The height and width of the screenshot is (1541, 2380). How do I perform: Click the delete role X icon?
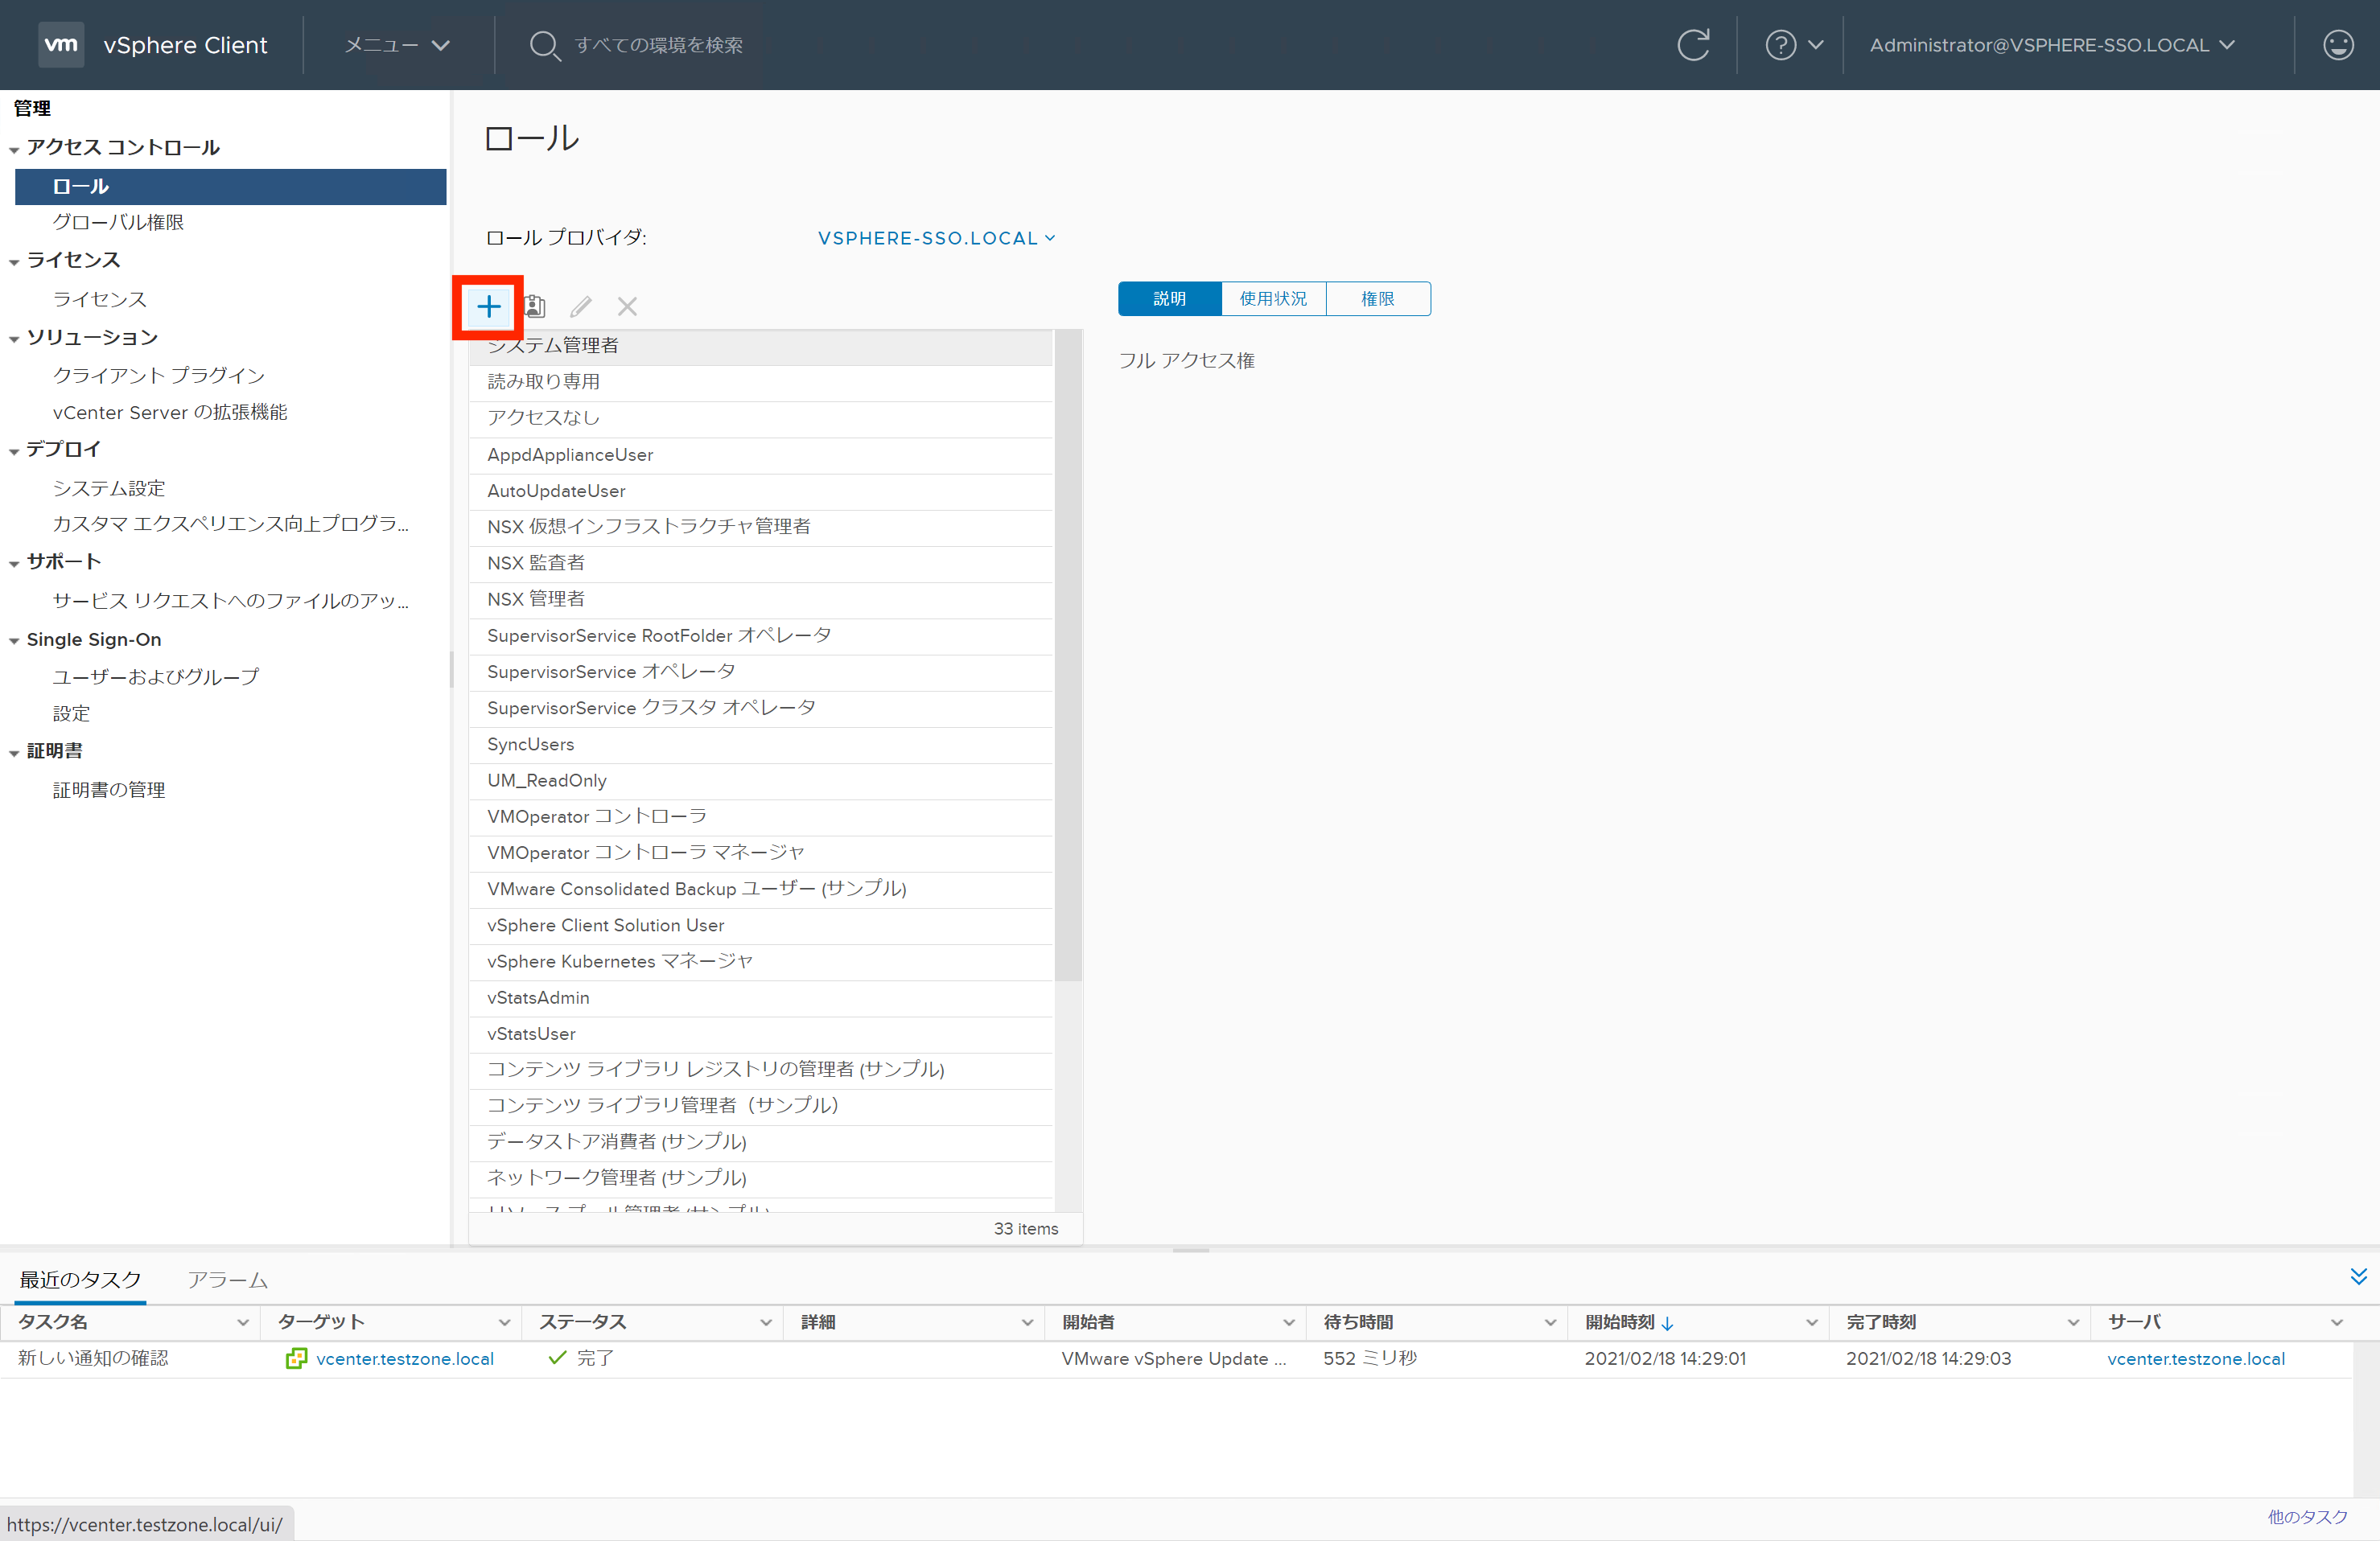pyautogui.click(x=627, y=306)
